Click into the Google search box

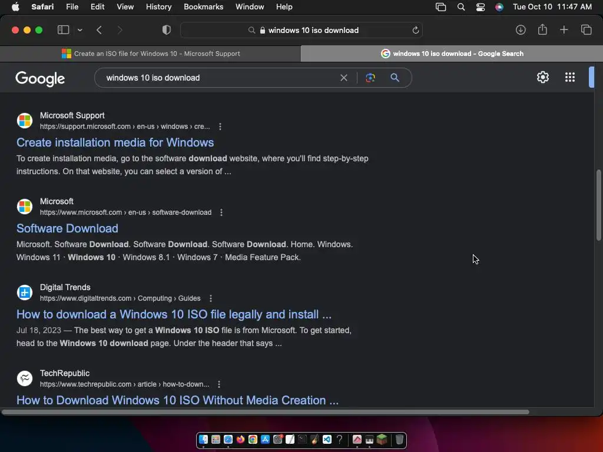point(219,78)
